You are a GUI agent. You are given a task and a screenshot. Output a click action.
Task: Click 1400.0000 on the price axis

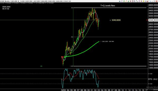point(153,65)
